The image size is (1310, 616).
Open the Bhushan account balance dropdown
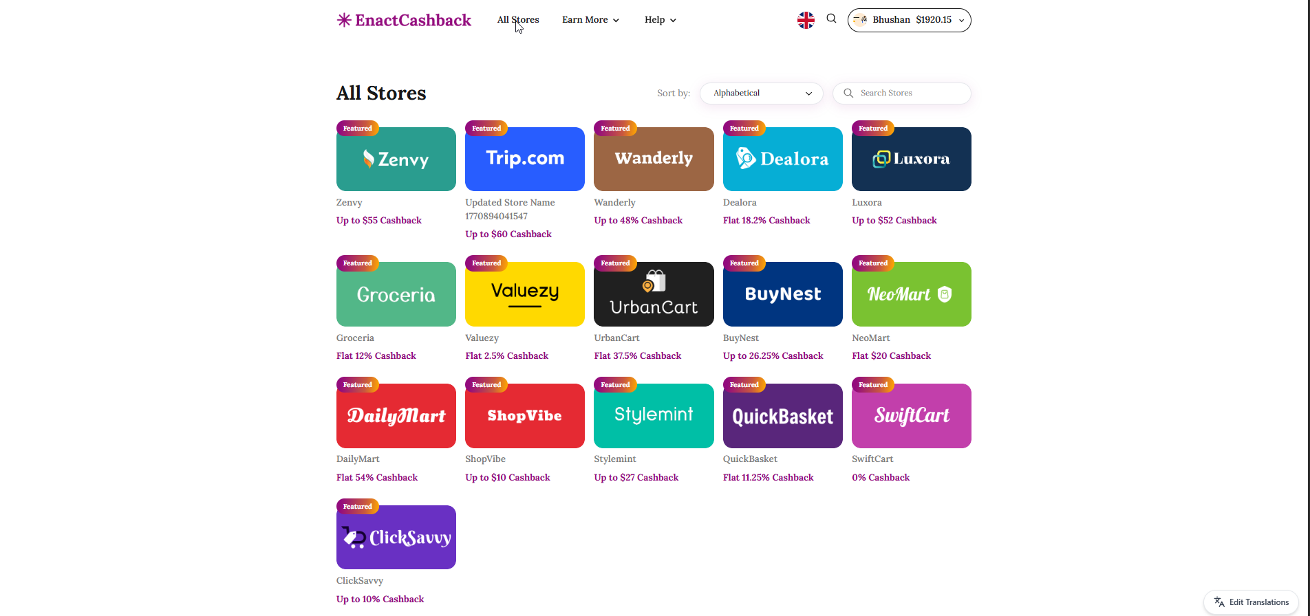click(x=909, y=20)
